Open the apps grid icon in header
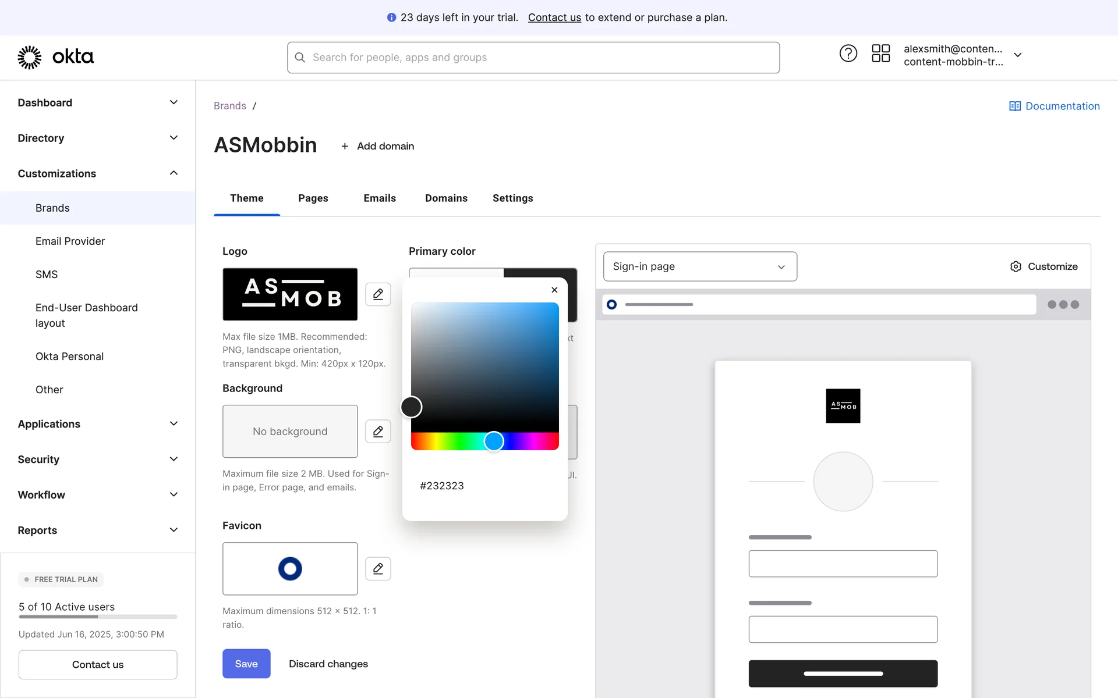 (x=880, y=54)
